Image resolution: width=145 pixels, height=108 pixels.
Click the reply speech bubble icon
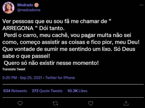(x=20, y=103)
